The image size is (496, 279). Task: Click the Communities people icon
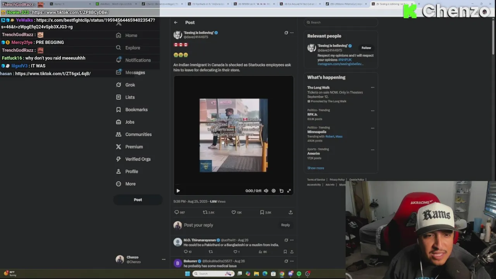click(x=119, y=134)
